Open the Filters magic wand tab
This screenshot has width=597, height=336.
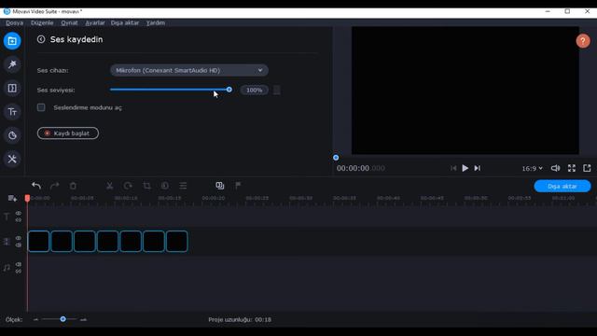[12, 64]
